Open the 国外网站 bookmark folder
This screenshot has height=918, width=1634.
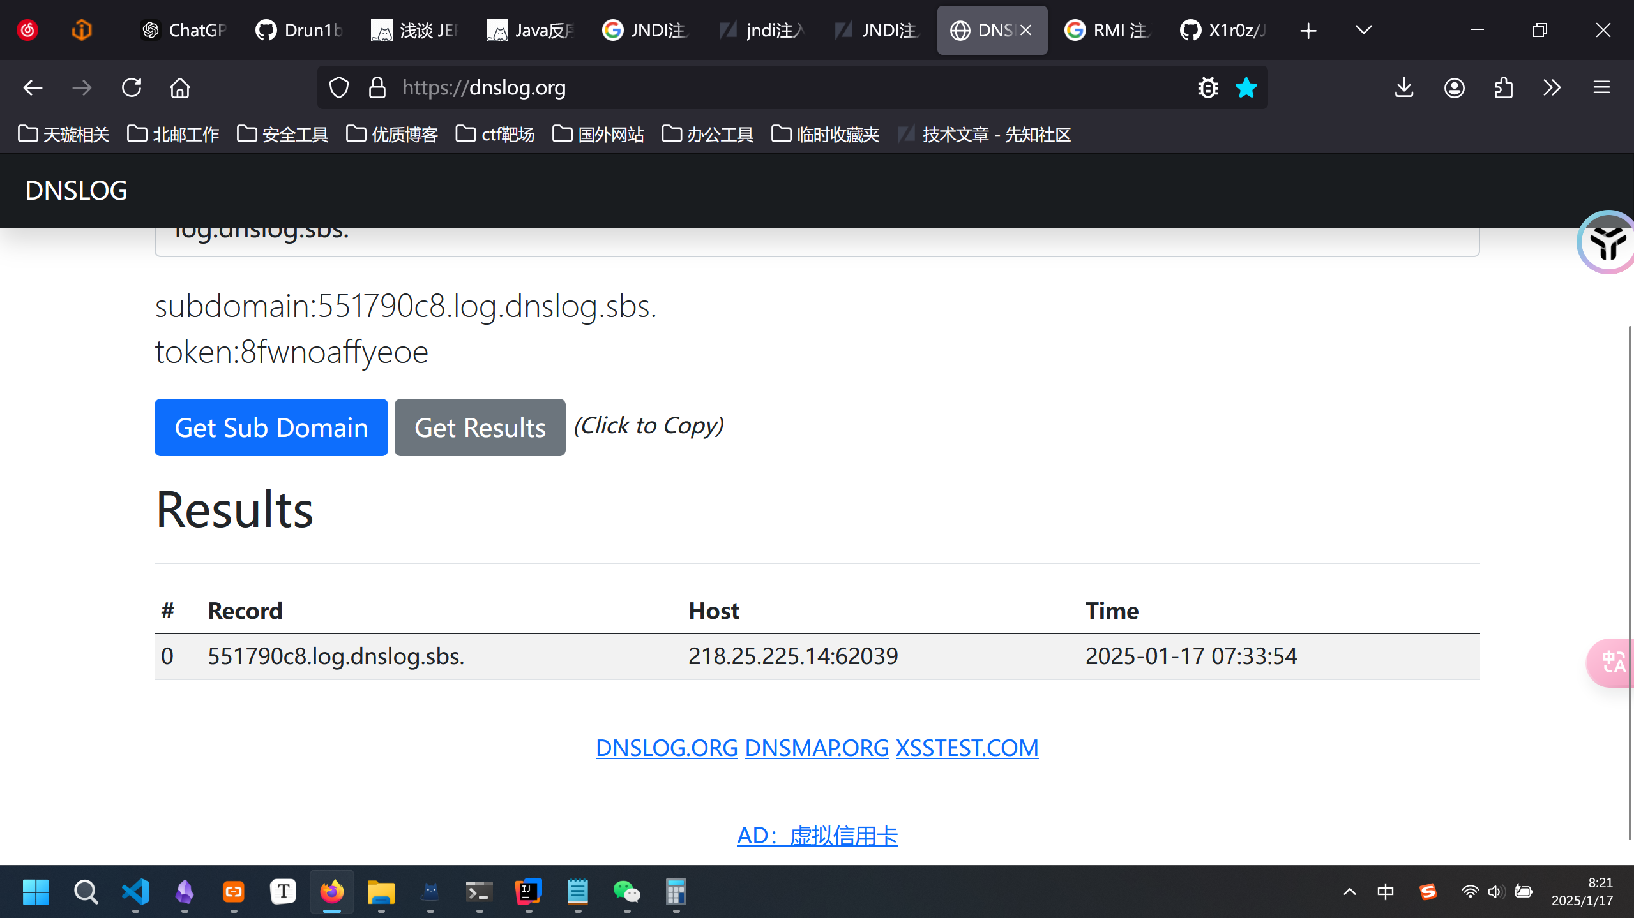click(598, 134)
